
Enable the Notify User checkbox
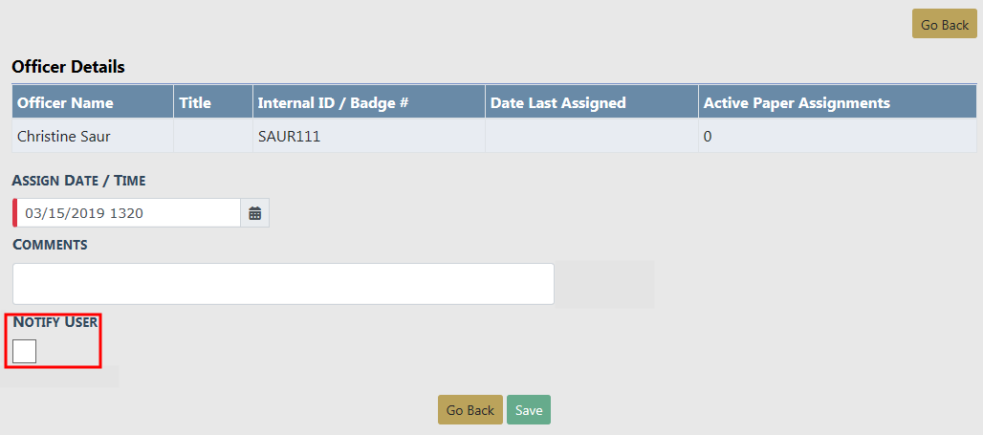[25, 351]
